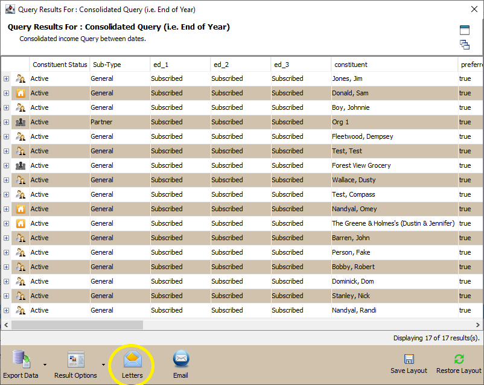The width and height of the screenshot is (484, 385).
Task: Expand the Nandyal, Omey row
Action: [x=6, y=209]
